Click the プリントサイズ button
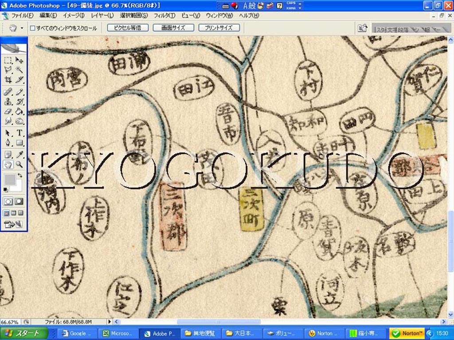Viewport: 454px width, 340px height. pyautogui.click(x=219, y=28)
